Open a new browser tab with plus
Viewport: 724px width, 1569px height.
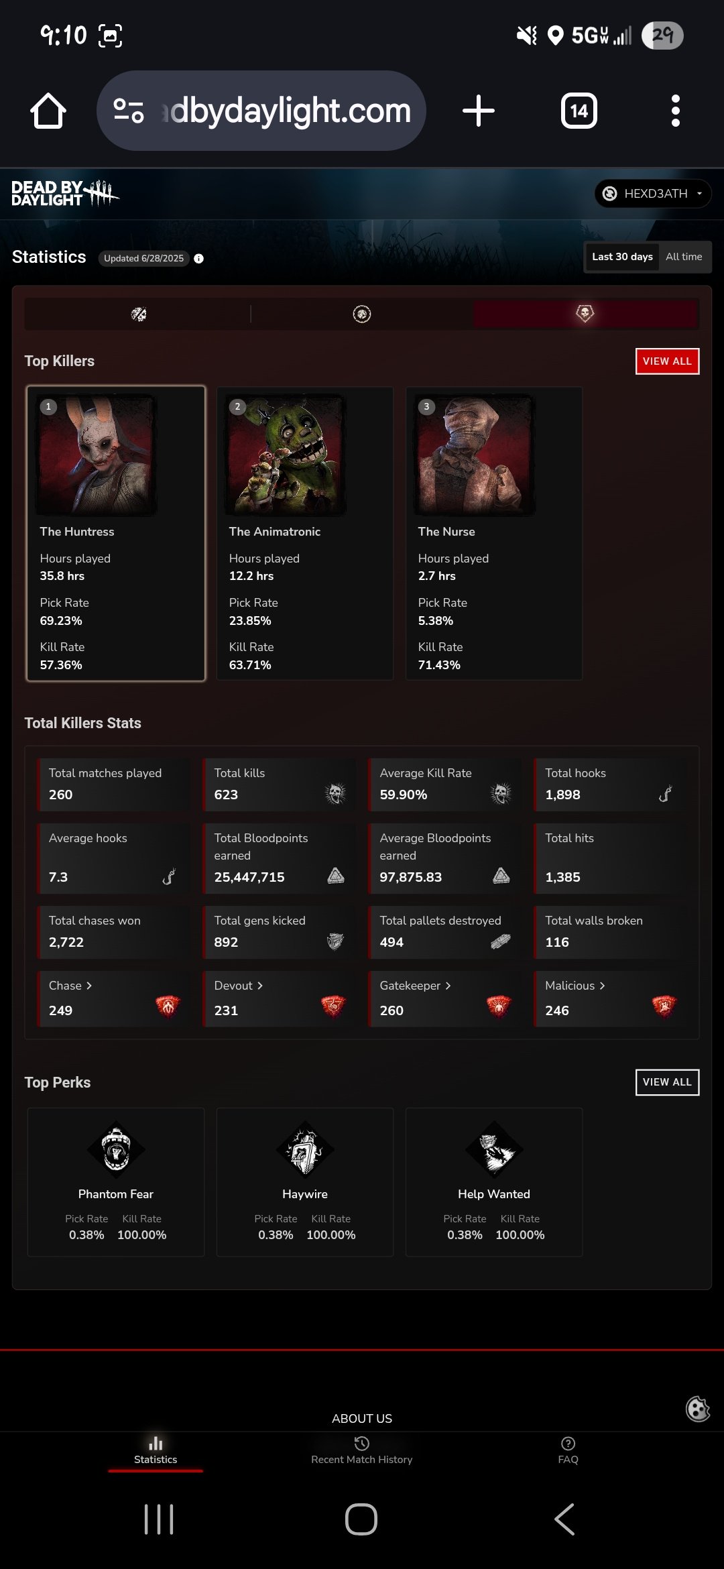coord(479,111)
